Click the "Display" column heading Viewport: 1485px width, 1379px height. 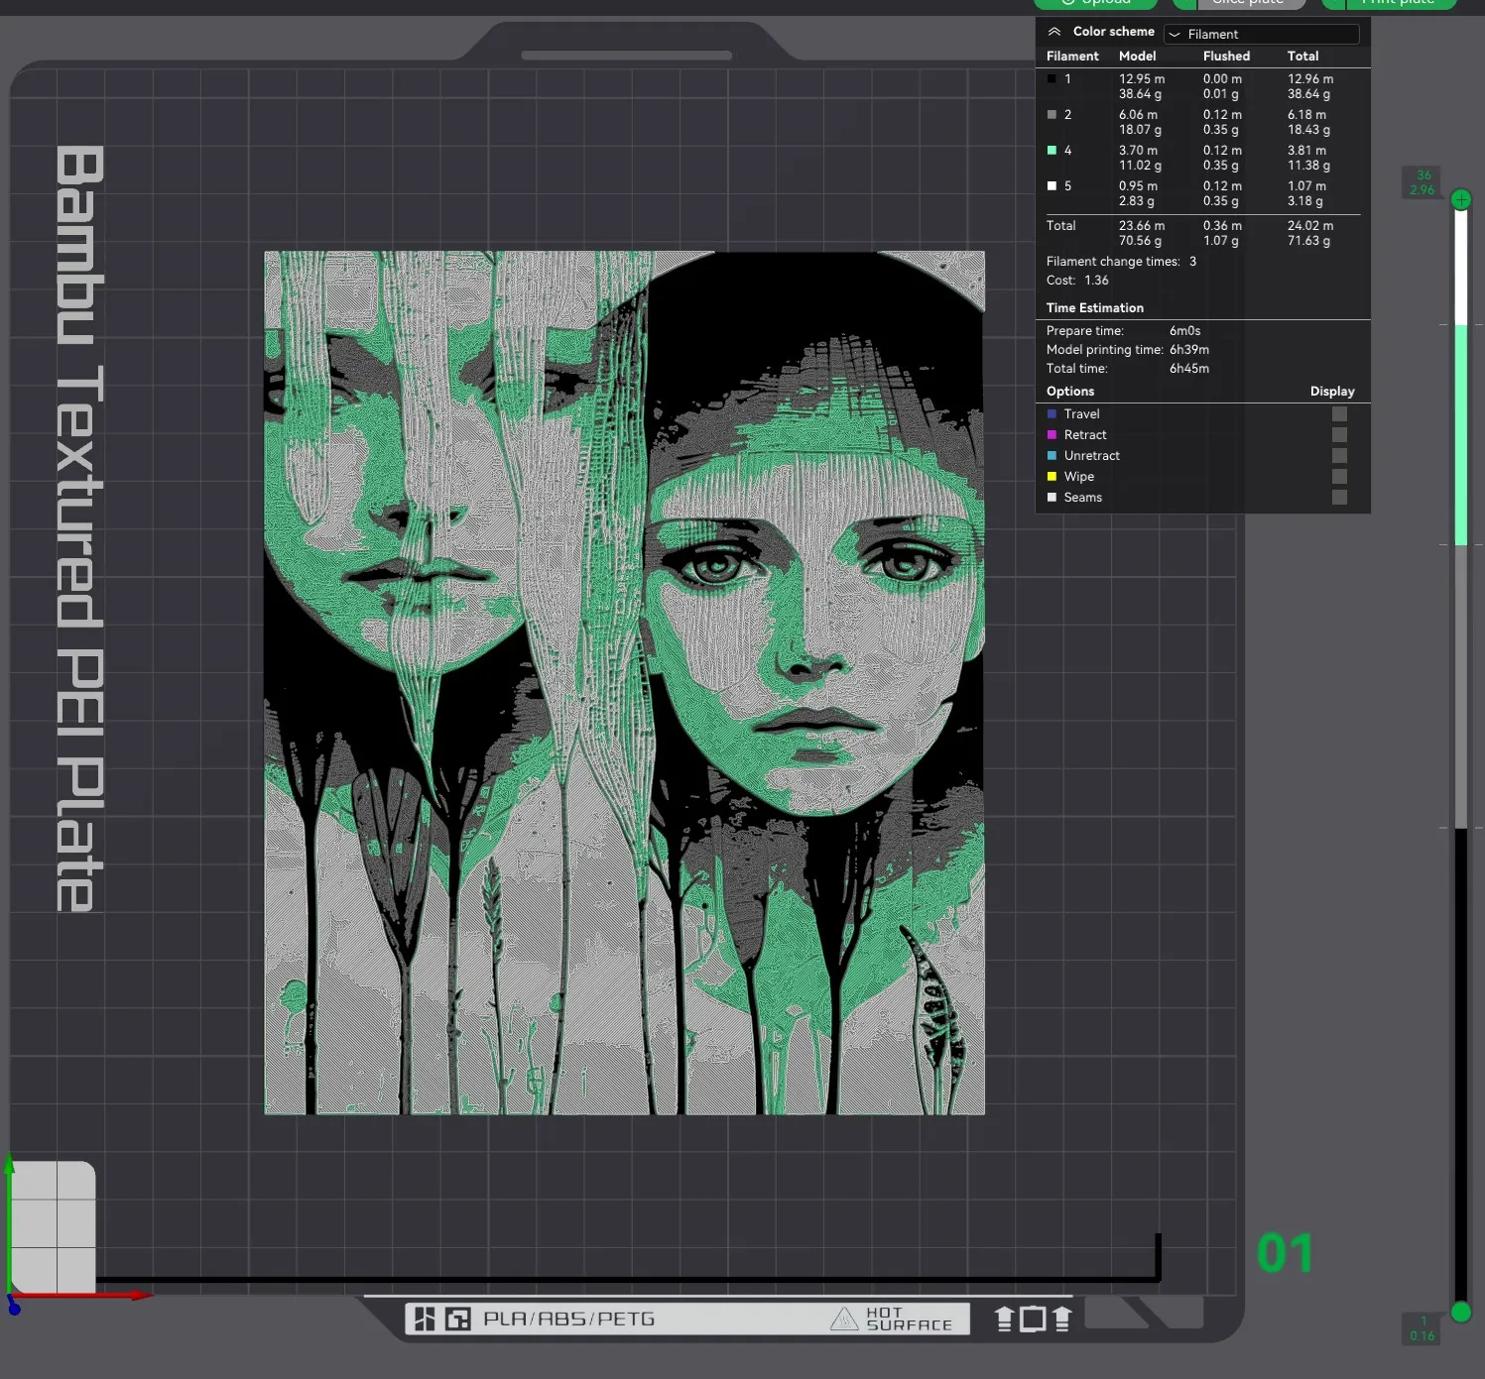1332,392
